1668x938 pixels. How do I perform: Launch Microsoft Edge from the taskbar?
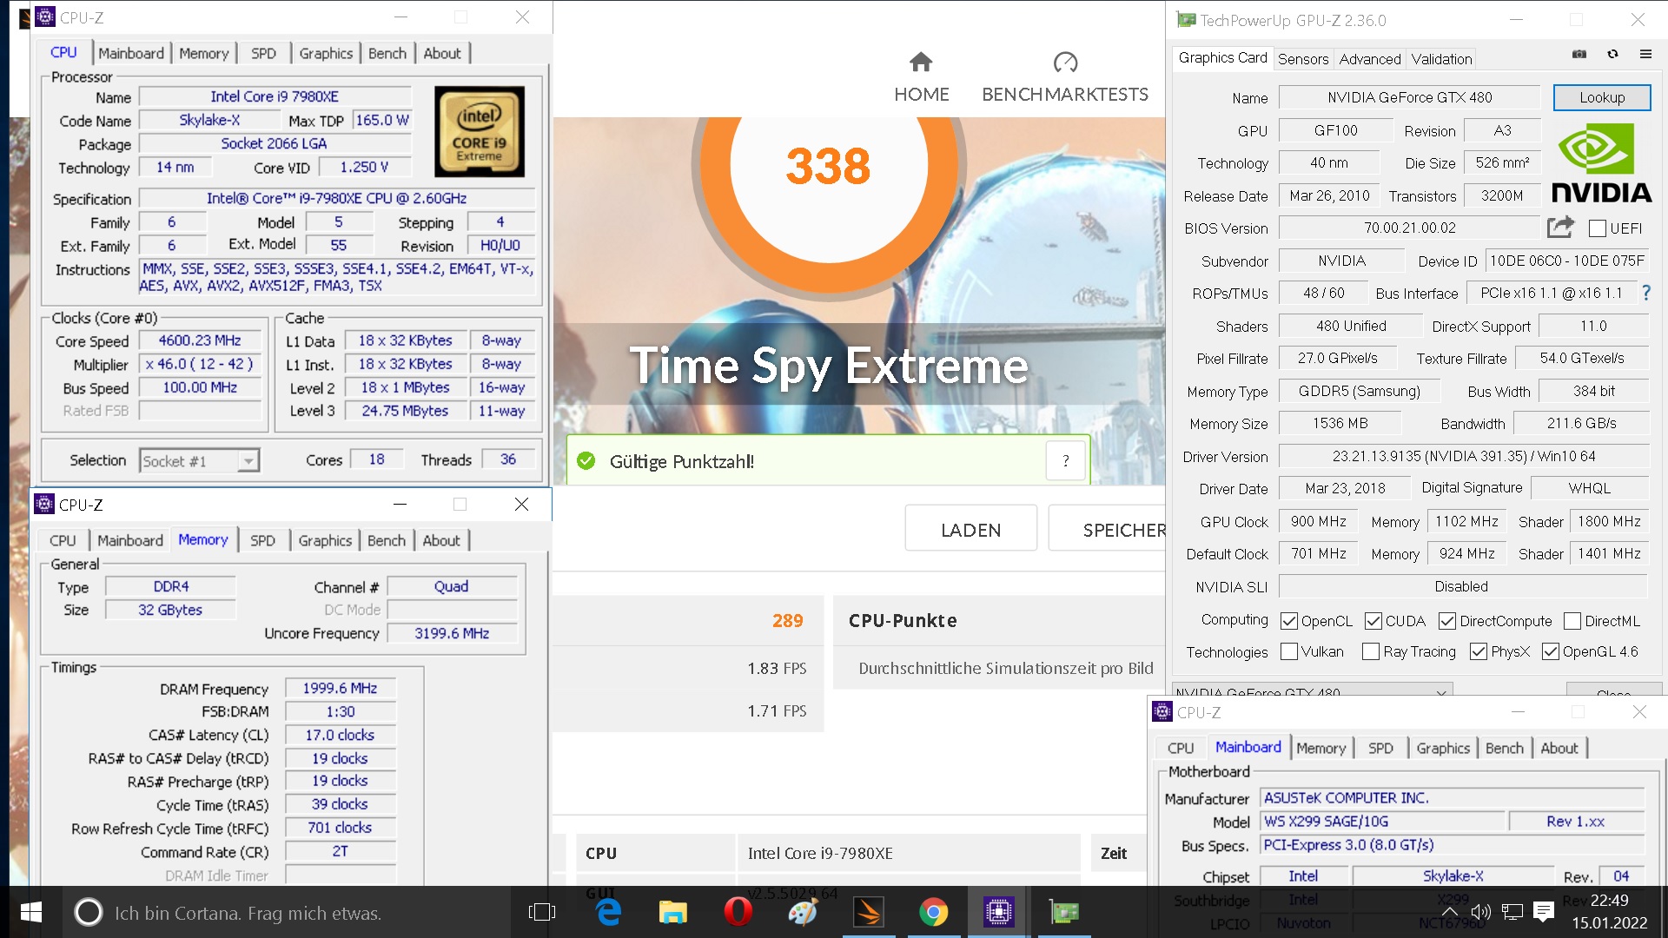(608, 912)
